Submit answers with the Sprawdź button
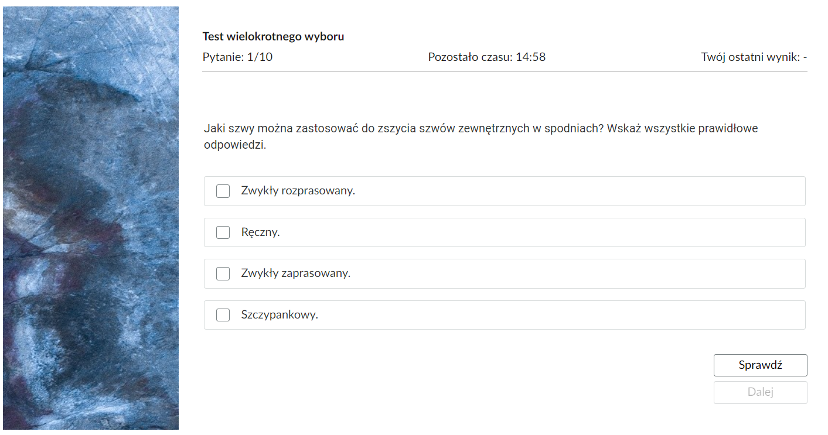Viewport: 828px width, 435px height. coord(760,365)
